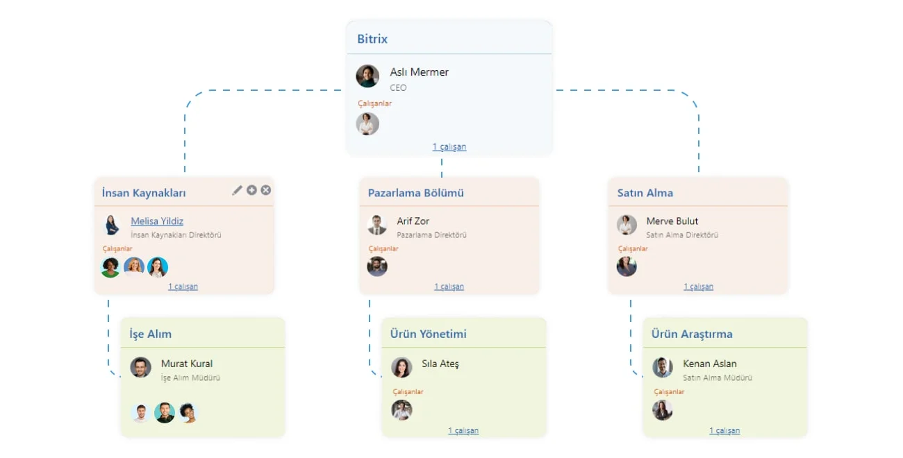Click Arif Zor's avatar

click(377, 225)
